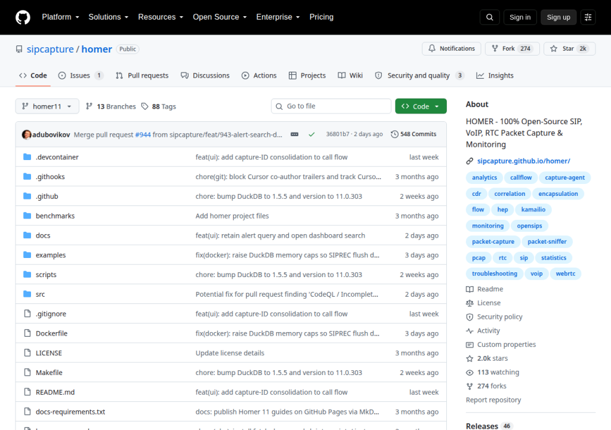Open the Releases 46 heading link
Image resolution: width=611 pixels, height=430 pixels.
(x=489, y=426)
